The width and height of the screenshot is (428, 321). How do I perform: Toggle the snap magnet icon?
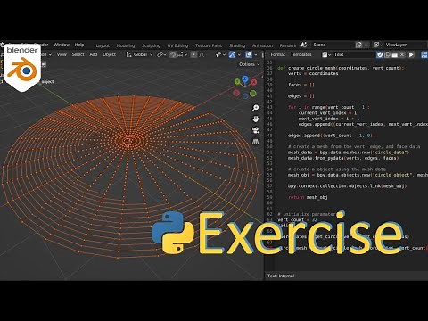(x=173, y=54)
